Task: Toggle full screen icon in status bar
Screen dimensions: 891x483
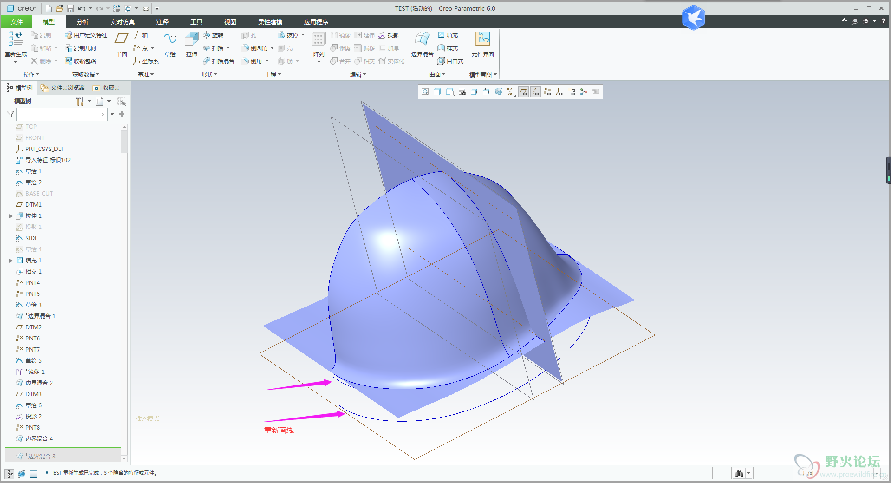Action: (33, 474)
